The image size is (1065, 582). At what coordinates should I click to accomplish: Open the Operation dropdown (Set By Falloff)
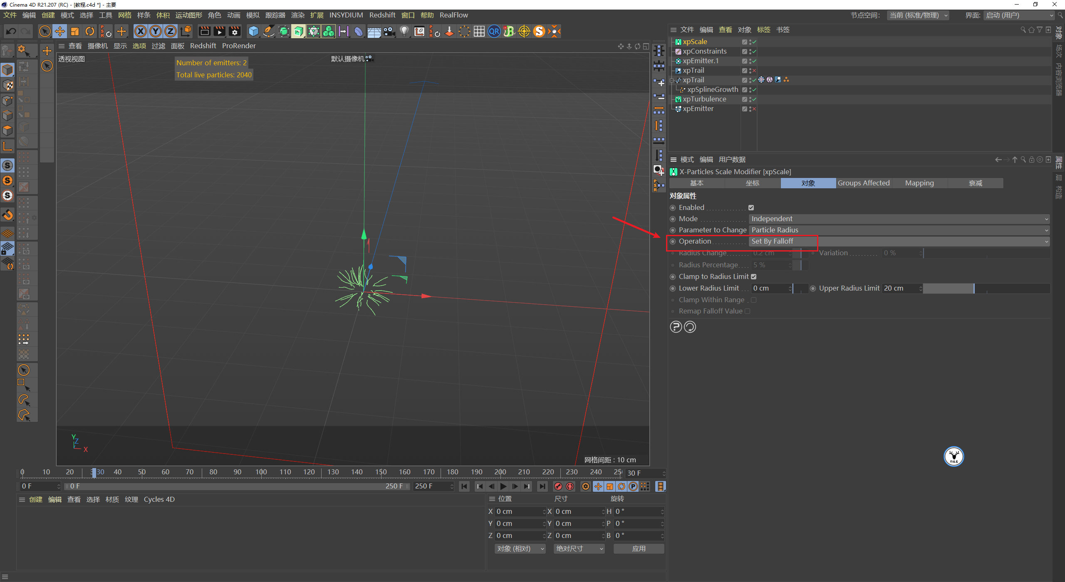[x=899, y=241]
